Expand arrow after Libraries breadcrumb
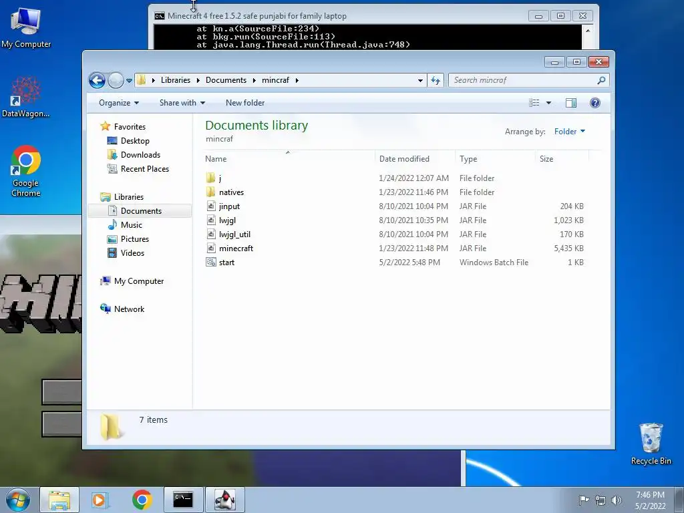 tap(198, 80)
